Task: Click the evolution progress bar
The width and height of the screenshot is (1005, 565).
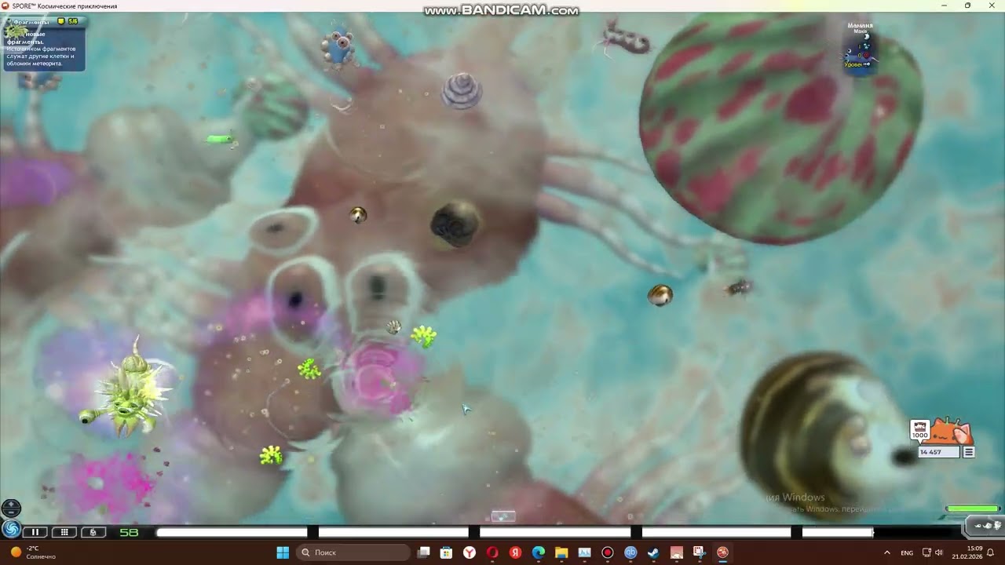Action: click(x=514, y=532)
